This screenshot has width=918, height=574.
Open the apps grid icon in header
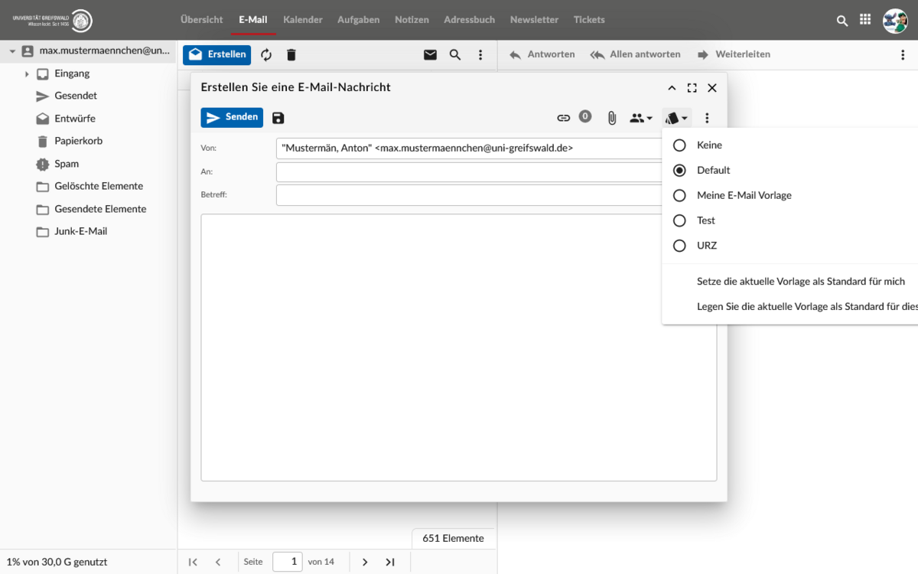pos(865,20)
